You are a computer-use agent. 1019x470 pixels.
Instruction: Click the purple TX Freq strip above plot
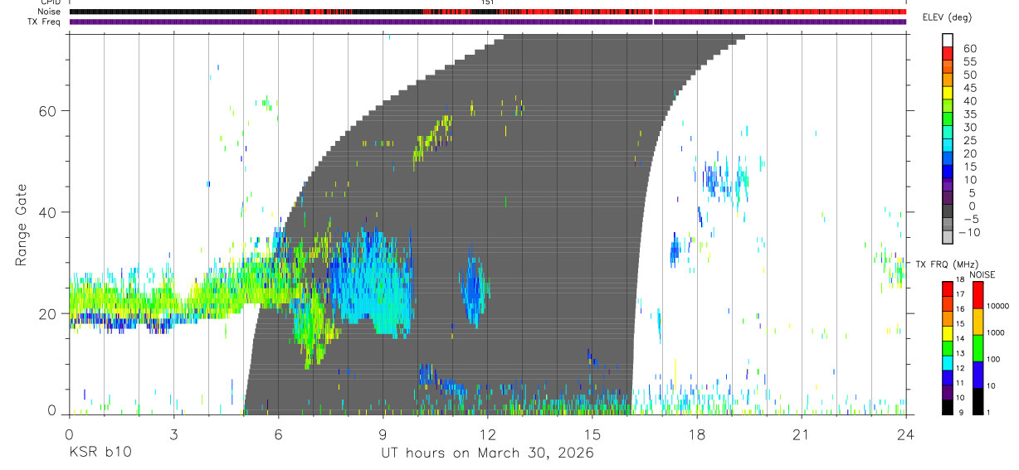tap(488, 22)
